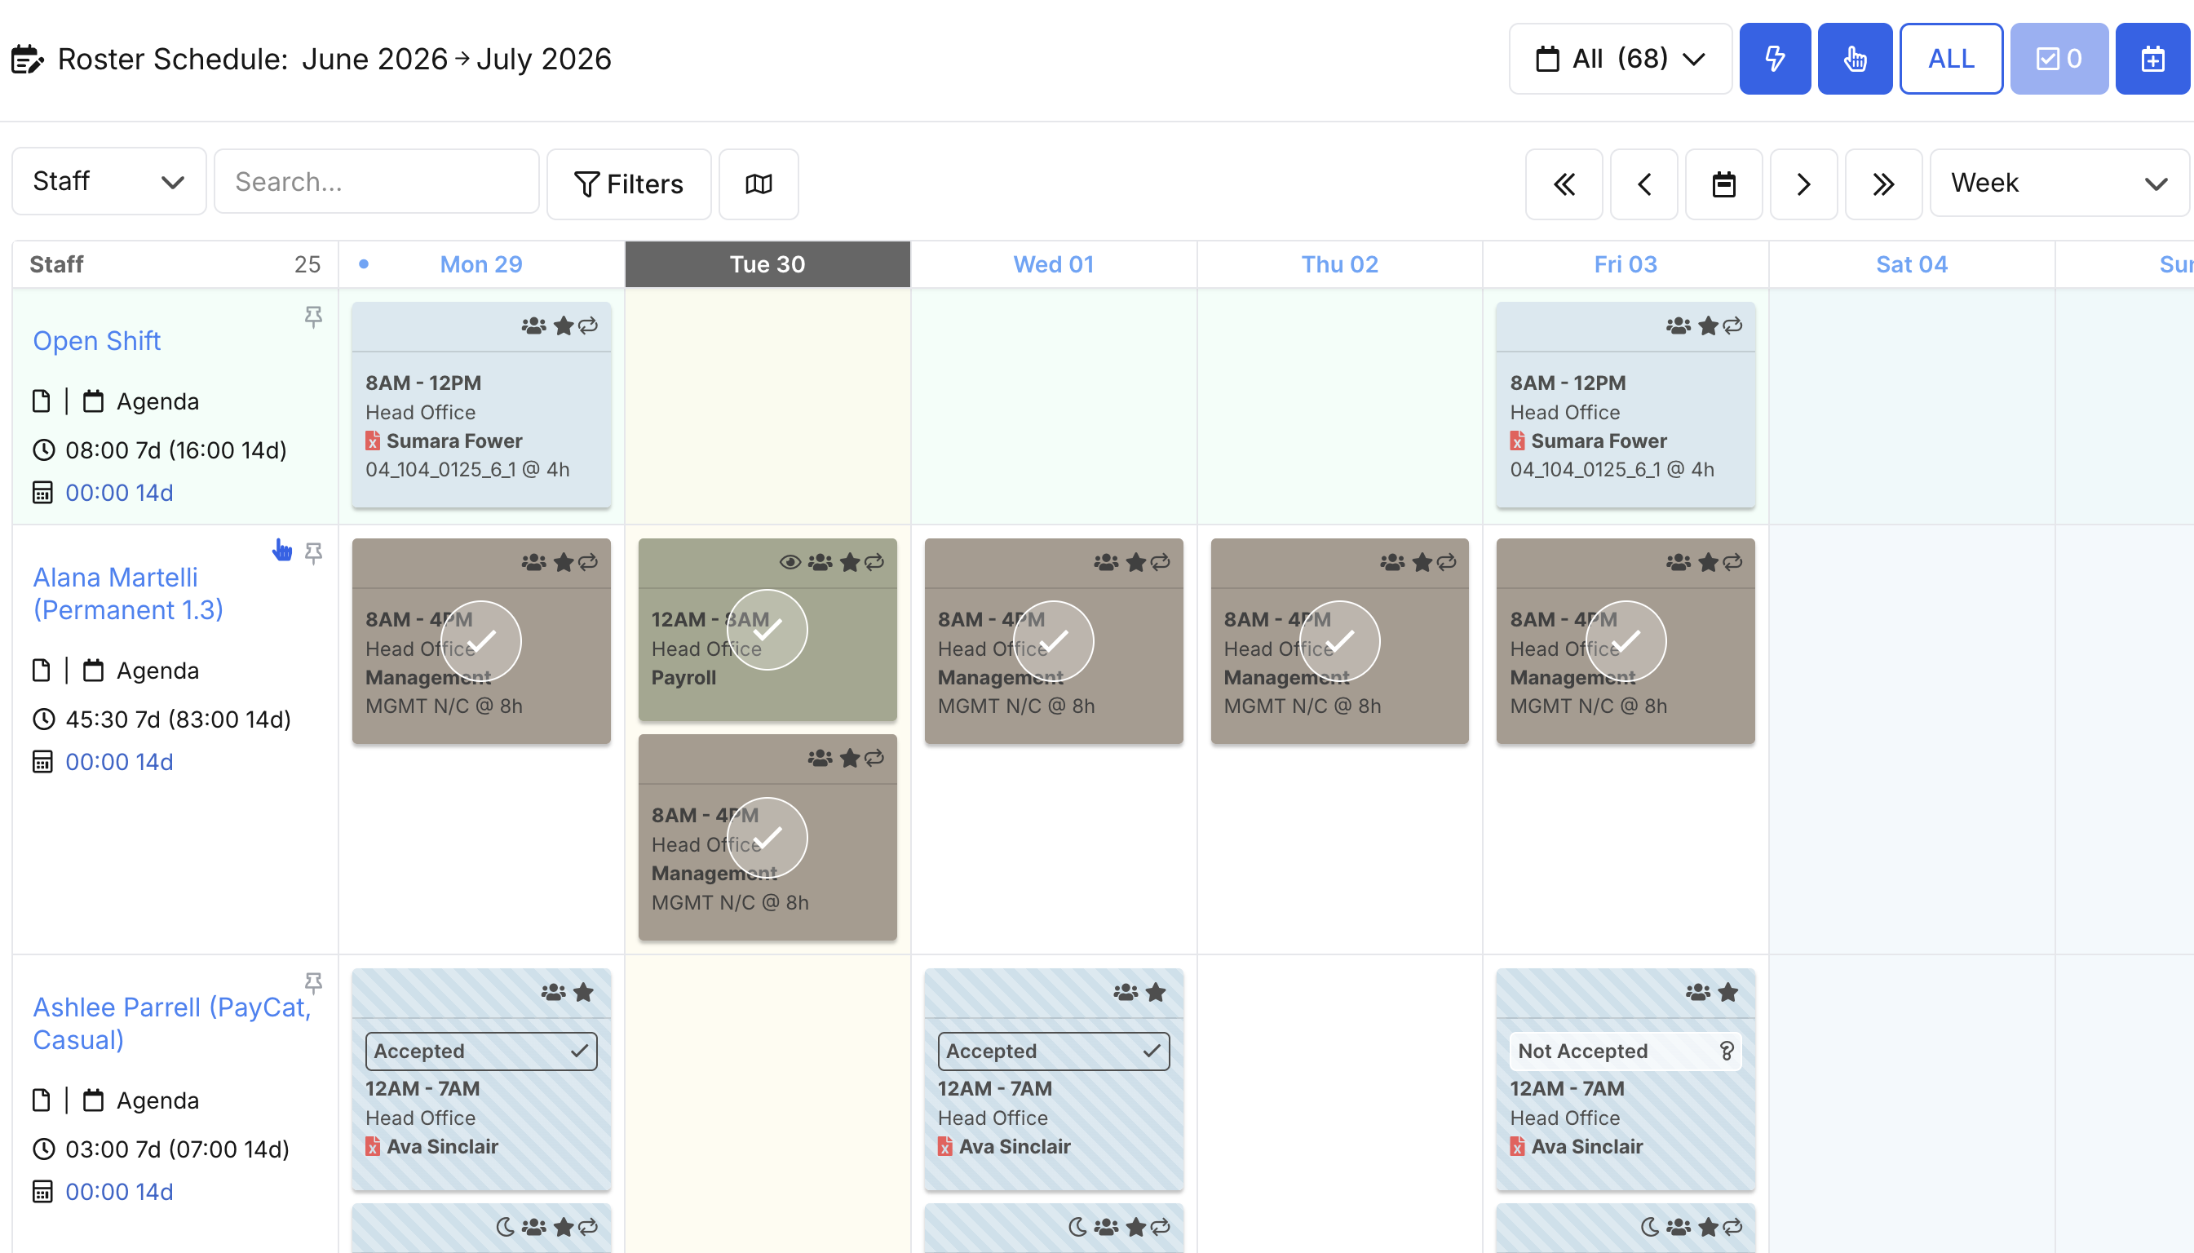Viewport: 2194px width, 1253px height.
Task: Pin the Ashlee Parrell row
Action: 313,983
